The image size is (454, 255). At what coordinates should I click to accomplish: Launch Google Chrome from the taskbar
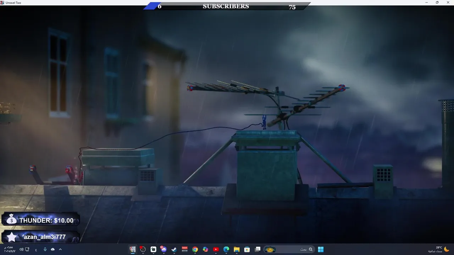pos(195,249)
